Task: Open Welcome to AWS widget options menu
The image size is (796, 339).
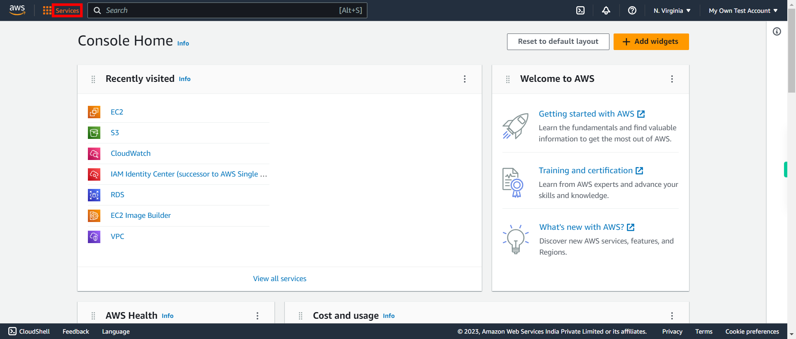Action: coord(672,79)
